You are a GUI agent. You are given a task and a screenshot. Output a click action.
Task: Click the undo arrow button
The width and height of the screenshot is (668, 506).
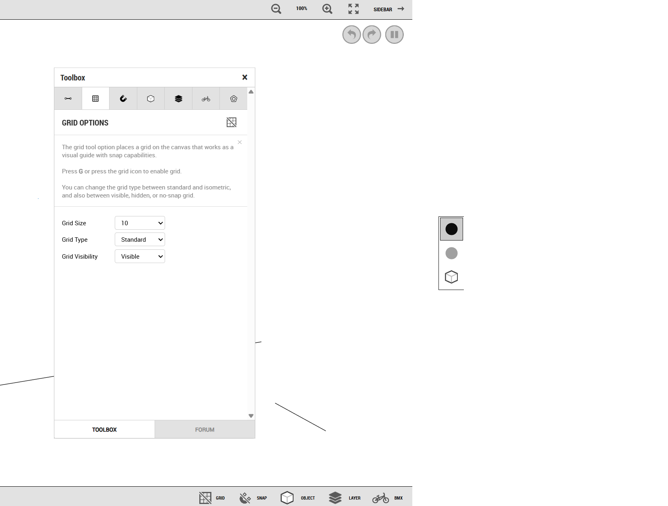tap(351, 35)
